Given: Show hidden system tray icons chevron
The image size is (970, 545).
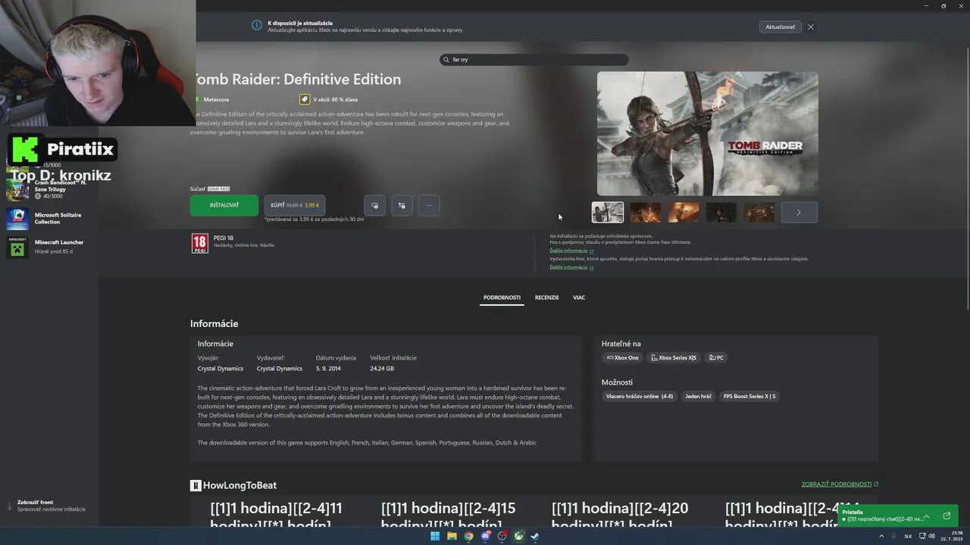Looking at the screenshot, I should coord(881,536).
